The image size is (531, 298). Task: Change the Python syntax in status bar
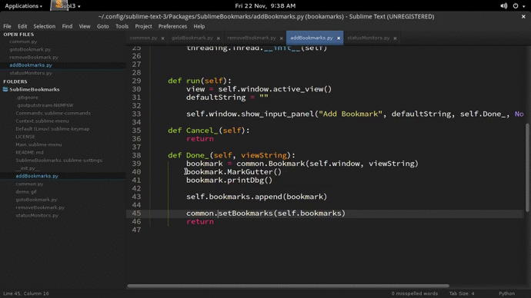pyautogui.click(x=506, y=293)
